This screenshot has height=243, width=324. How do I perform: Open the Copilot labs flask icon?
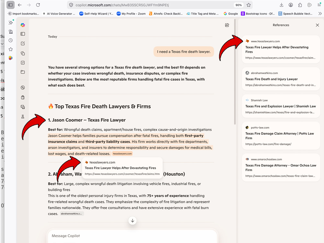(23, 117)
